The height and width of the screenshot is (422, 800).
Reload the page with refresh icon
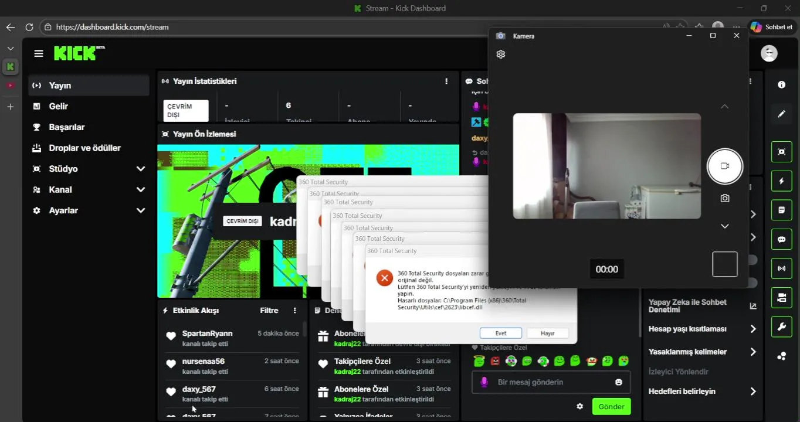[x=29, y=27]
